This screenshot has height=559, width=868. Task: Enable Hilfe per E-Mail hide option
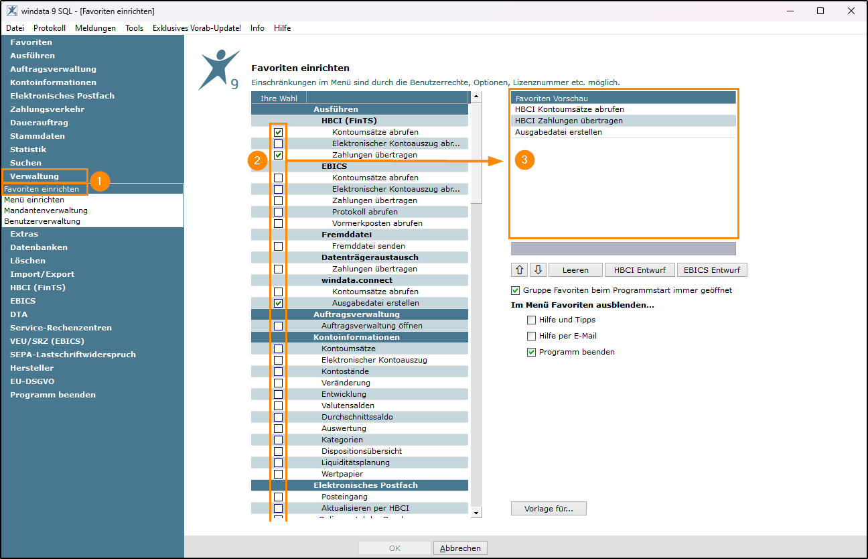tap(532, 336)
